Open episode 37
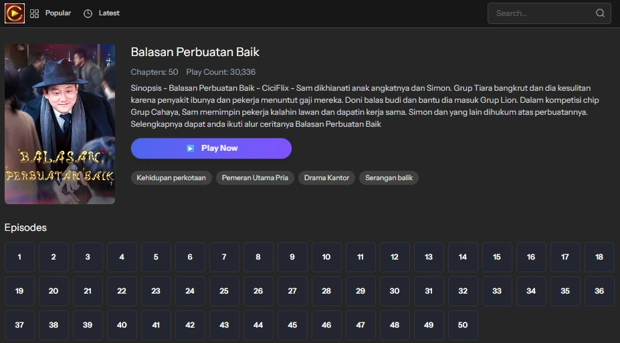The height and width of the screenshot is (343, 620). point(19,325)
